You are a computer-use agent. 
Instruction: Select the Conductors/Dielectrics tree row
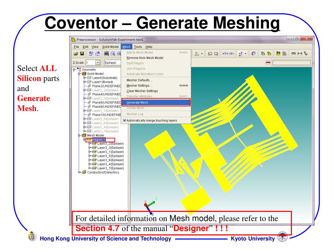click(103, 172)
